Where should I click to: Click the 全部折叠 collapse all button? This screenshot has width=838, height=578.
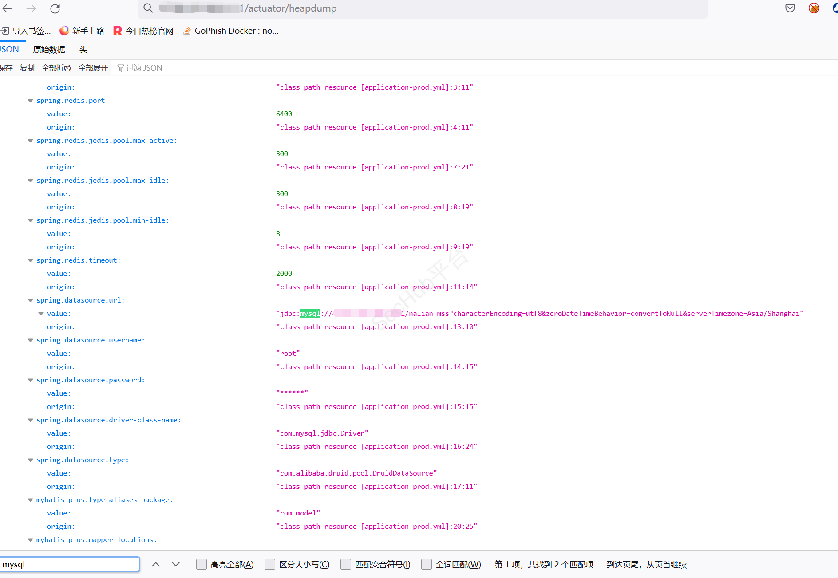pos(56,68)
